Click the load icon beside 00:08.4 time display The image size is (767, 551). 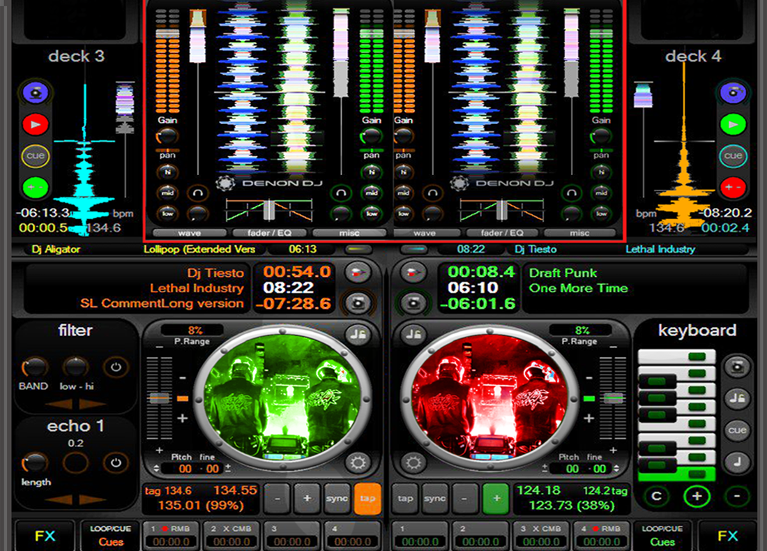(x=413, y=273)
